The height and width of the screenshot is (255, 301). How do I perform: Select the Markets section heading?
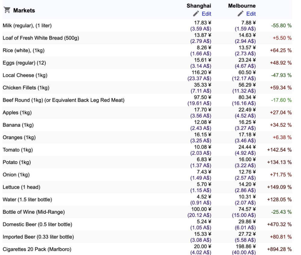click(x=24, y=10)
